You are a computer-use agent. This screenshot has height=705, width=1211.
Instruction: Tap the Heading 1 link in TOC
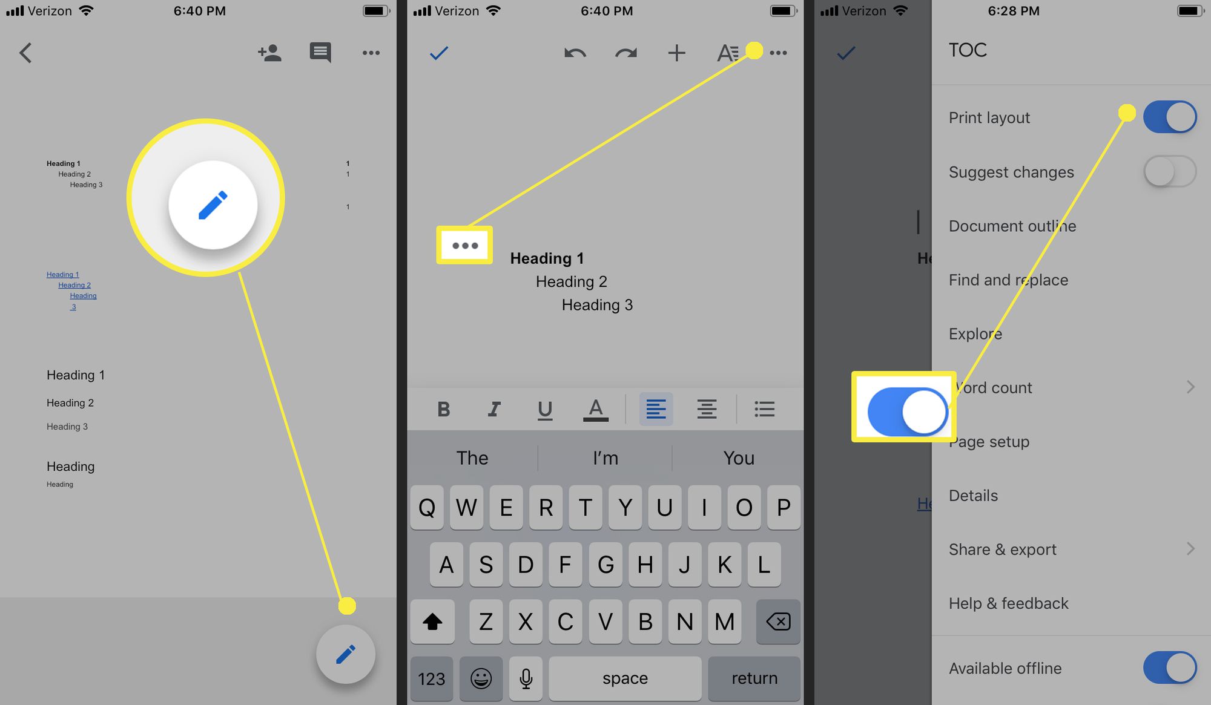click(63, 274)
